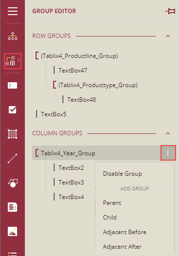
Task: Select TextBox47 in row groups
Action: [73, 71]
